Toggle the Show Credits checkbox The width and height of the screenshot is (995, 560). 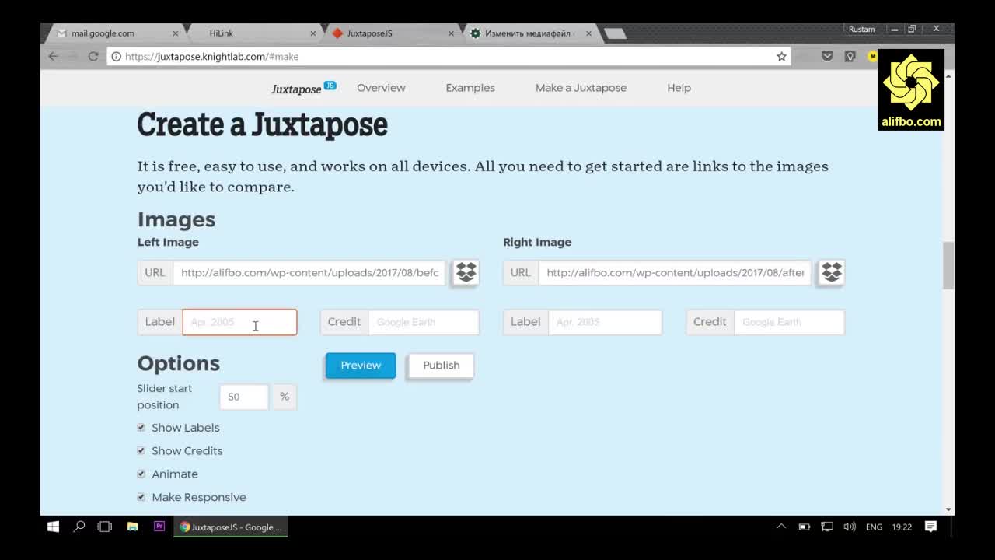click(x=141, y=450)
